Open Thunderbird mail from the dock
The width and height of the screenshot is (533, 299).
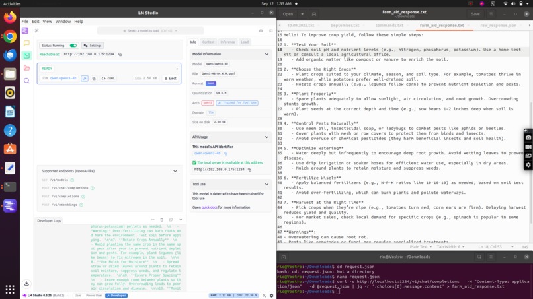tap(10, 55)
